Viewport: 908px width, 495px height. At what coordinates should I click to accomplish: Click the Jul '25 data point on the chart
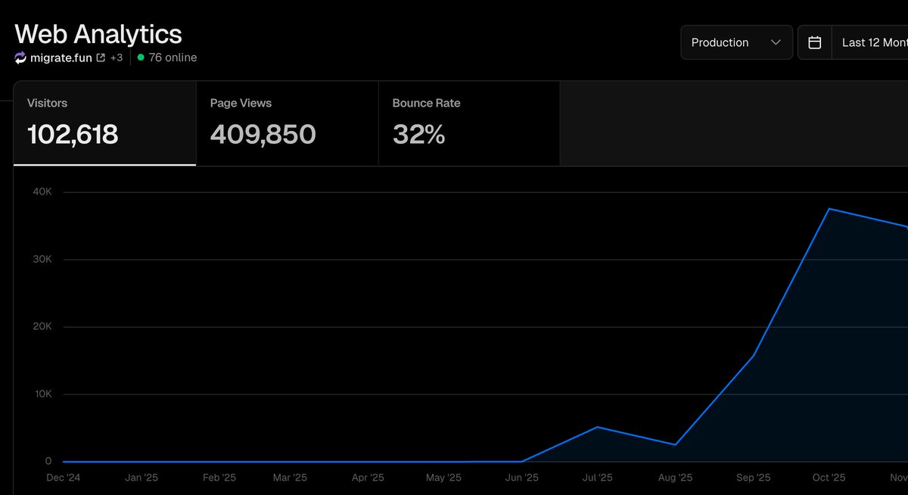tap(598, 427)
